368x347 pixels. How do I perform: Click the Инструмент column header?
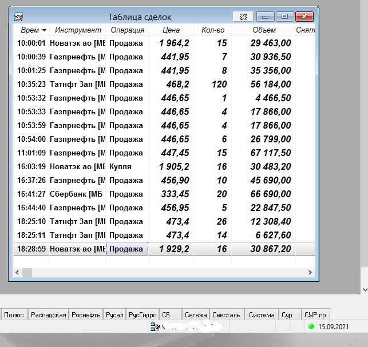pyautogui.click(x=78, y=30)
